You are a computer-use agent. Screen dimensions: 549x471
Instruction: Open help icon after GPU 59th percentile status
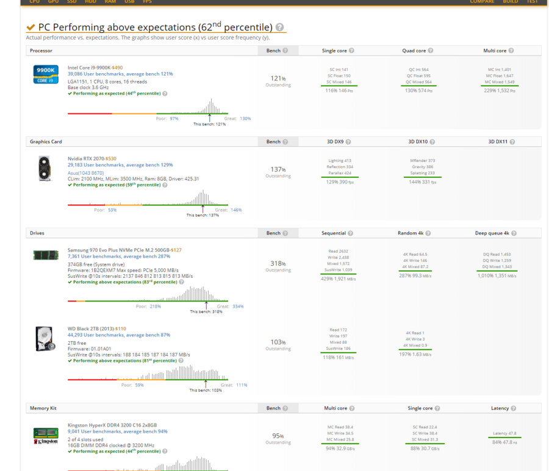coord(165,185)
